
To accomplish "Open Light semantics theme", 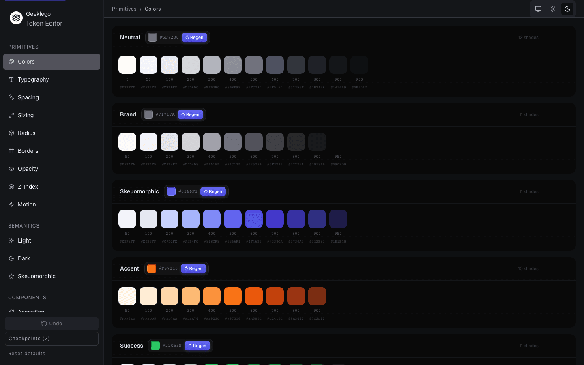I will [52, 240].
